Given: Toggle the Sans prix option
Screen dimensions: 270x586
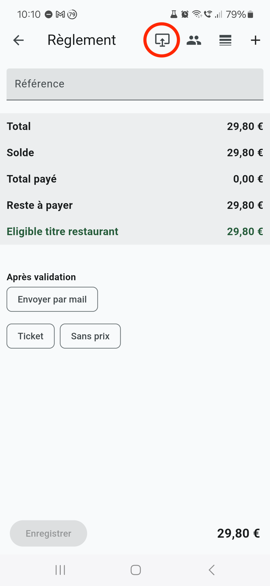Looking at the screenshot, I should (x=90, y=336).
